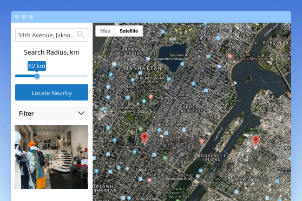Click the 62 km radius tooltip
This screenshot has width=302, height=201.
tap(37, 66)
